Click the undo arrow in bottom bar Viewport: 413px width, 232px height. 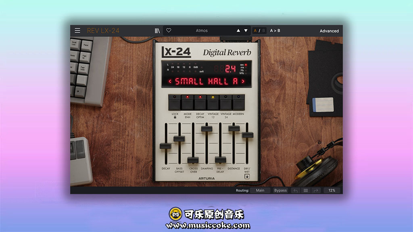296,191
